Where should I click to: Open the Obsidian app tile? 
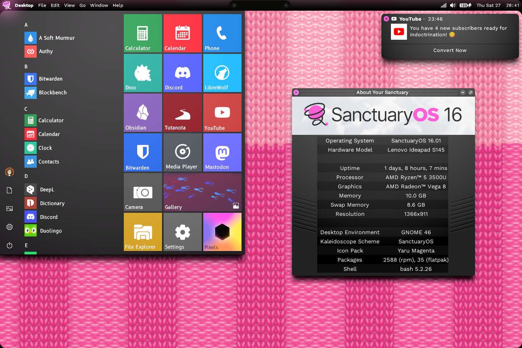[143, 113]
